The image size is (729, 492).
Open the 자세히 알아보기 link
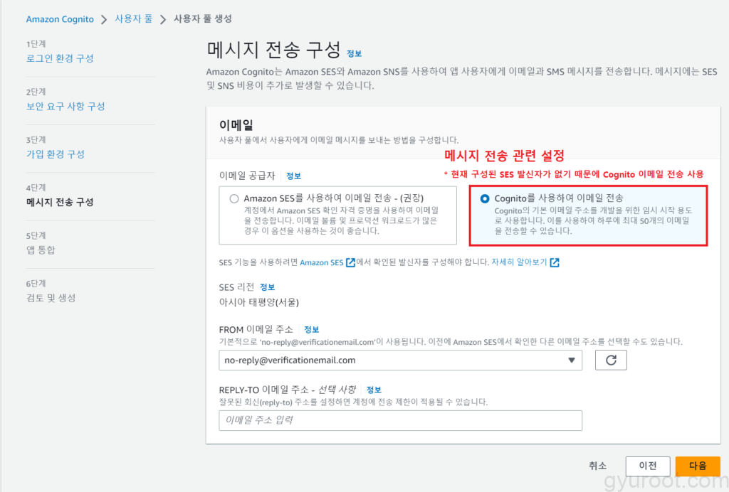click(x=519, y=262)
